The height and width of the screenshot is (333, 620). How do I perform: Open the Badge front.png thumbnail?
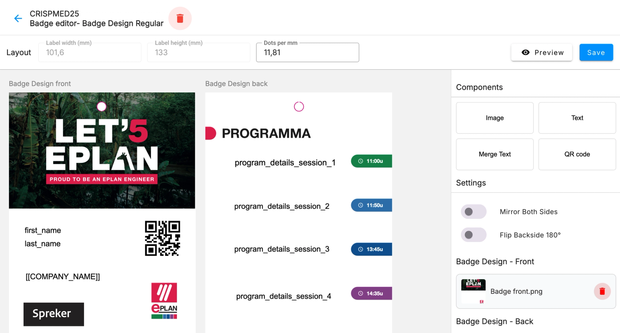pos(473,291)
